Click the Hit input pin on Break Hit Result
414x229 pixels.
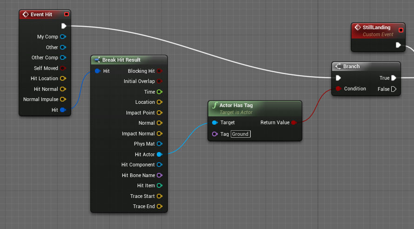click(x=97, y=71)
